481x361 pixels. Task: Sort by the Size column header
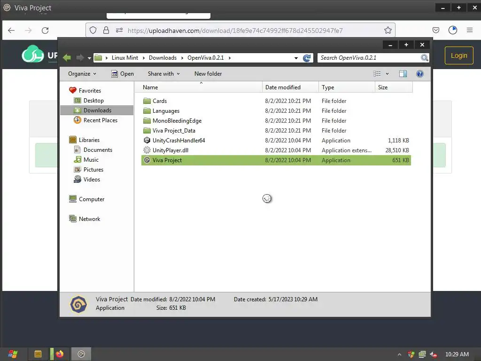(394, 87)
